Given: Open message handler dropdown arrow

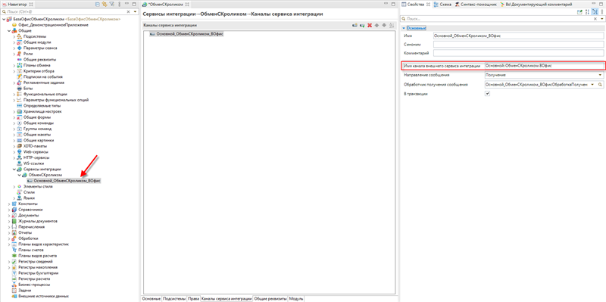Looking at the screenshot, I should pos(592,84).
